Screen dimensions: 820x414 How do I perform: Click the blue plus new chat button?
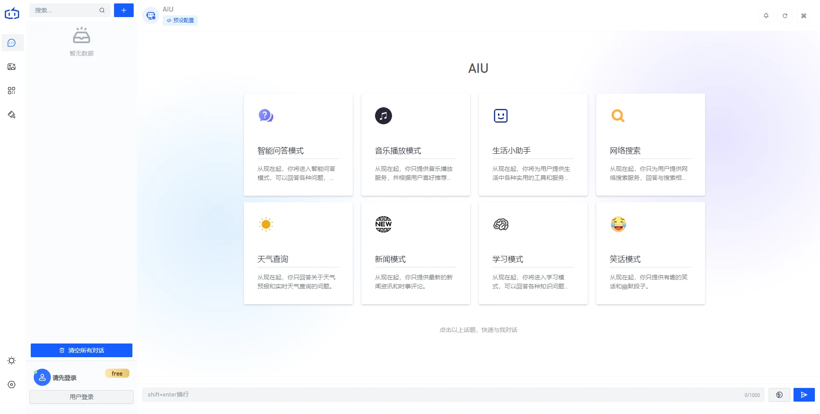[123, 10]
